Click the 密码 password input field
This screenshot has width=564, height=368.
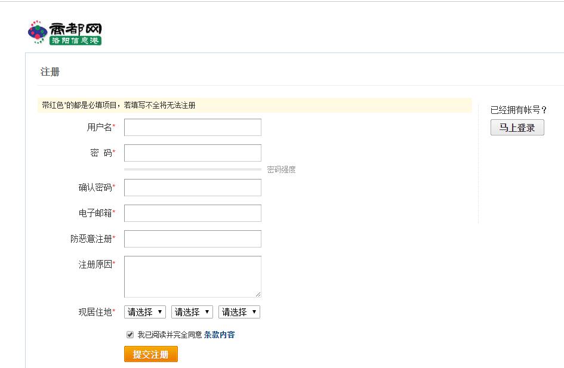click(x=192, y=153)
